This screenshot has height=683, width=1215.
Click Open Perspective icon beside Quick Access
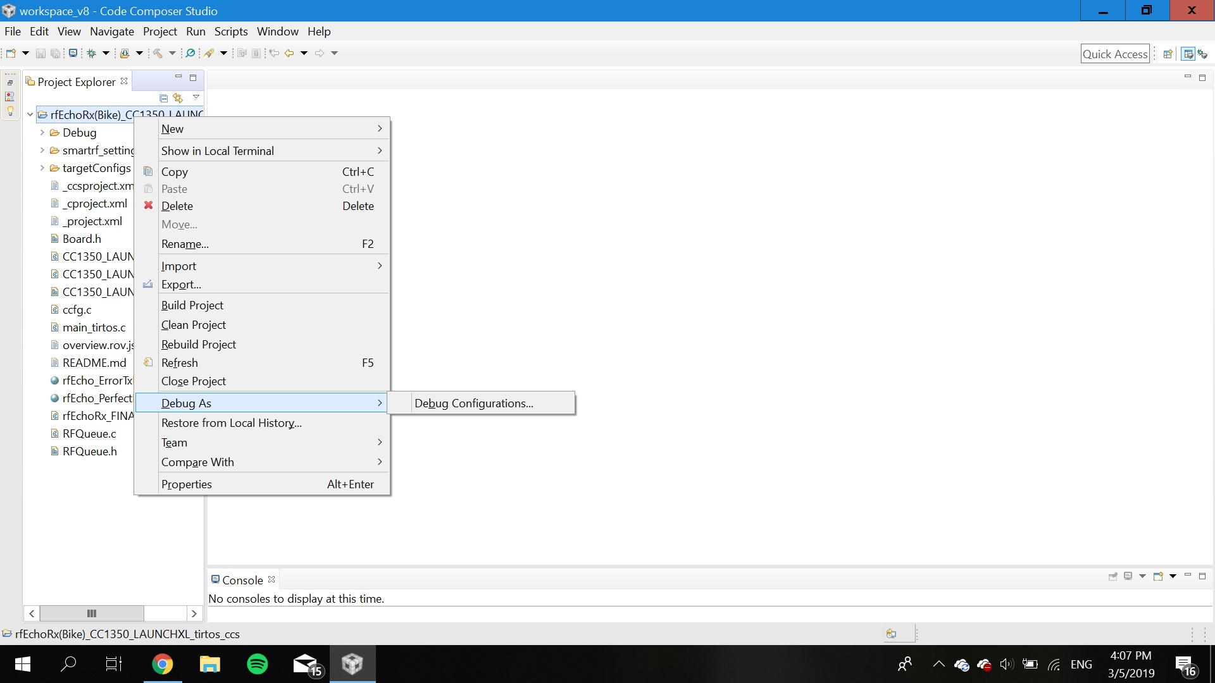pyautogui.click(x=1168, y=54)
